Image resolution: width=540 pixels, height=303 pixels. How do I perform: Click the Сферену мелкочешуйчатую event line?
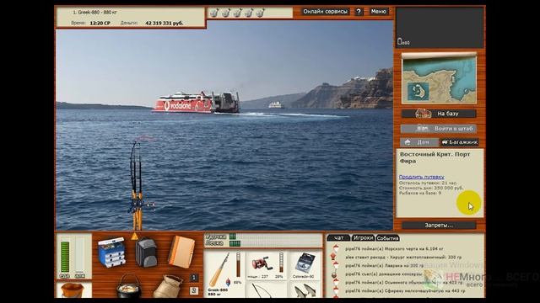(x=405, y=290)
